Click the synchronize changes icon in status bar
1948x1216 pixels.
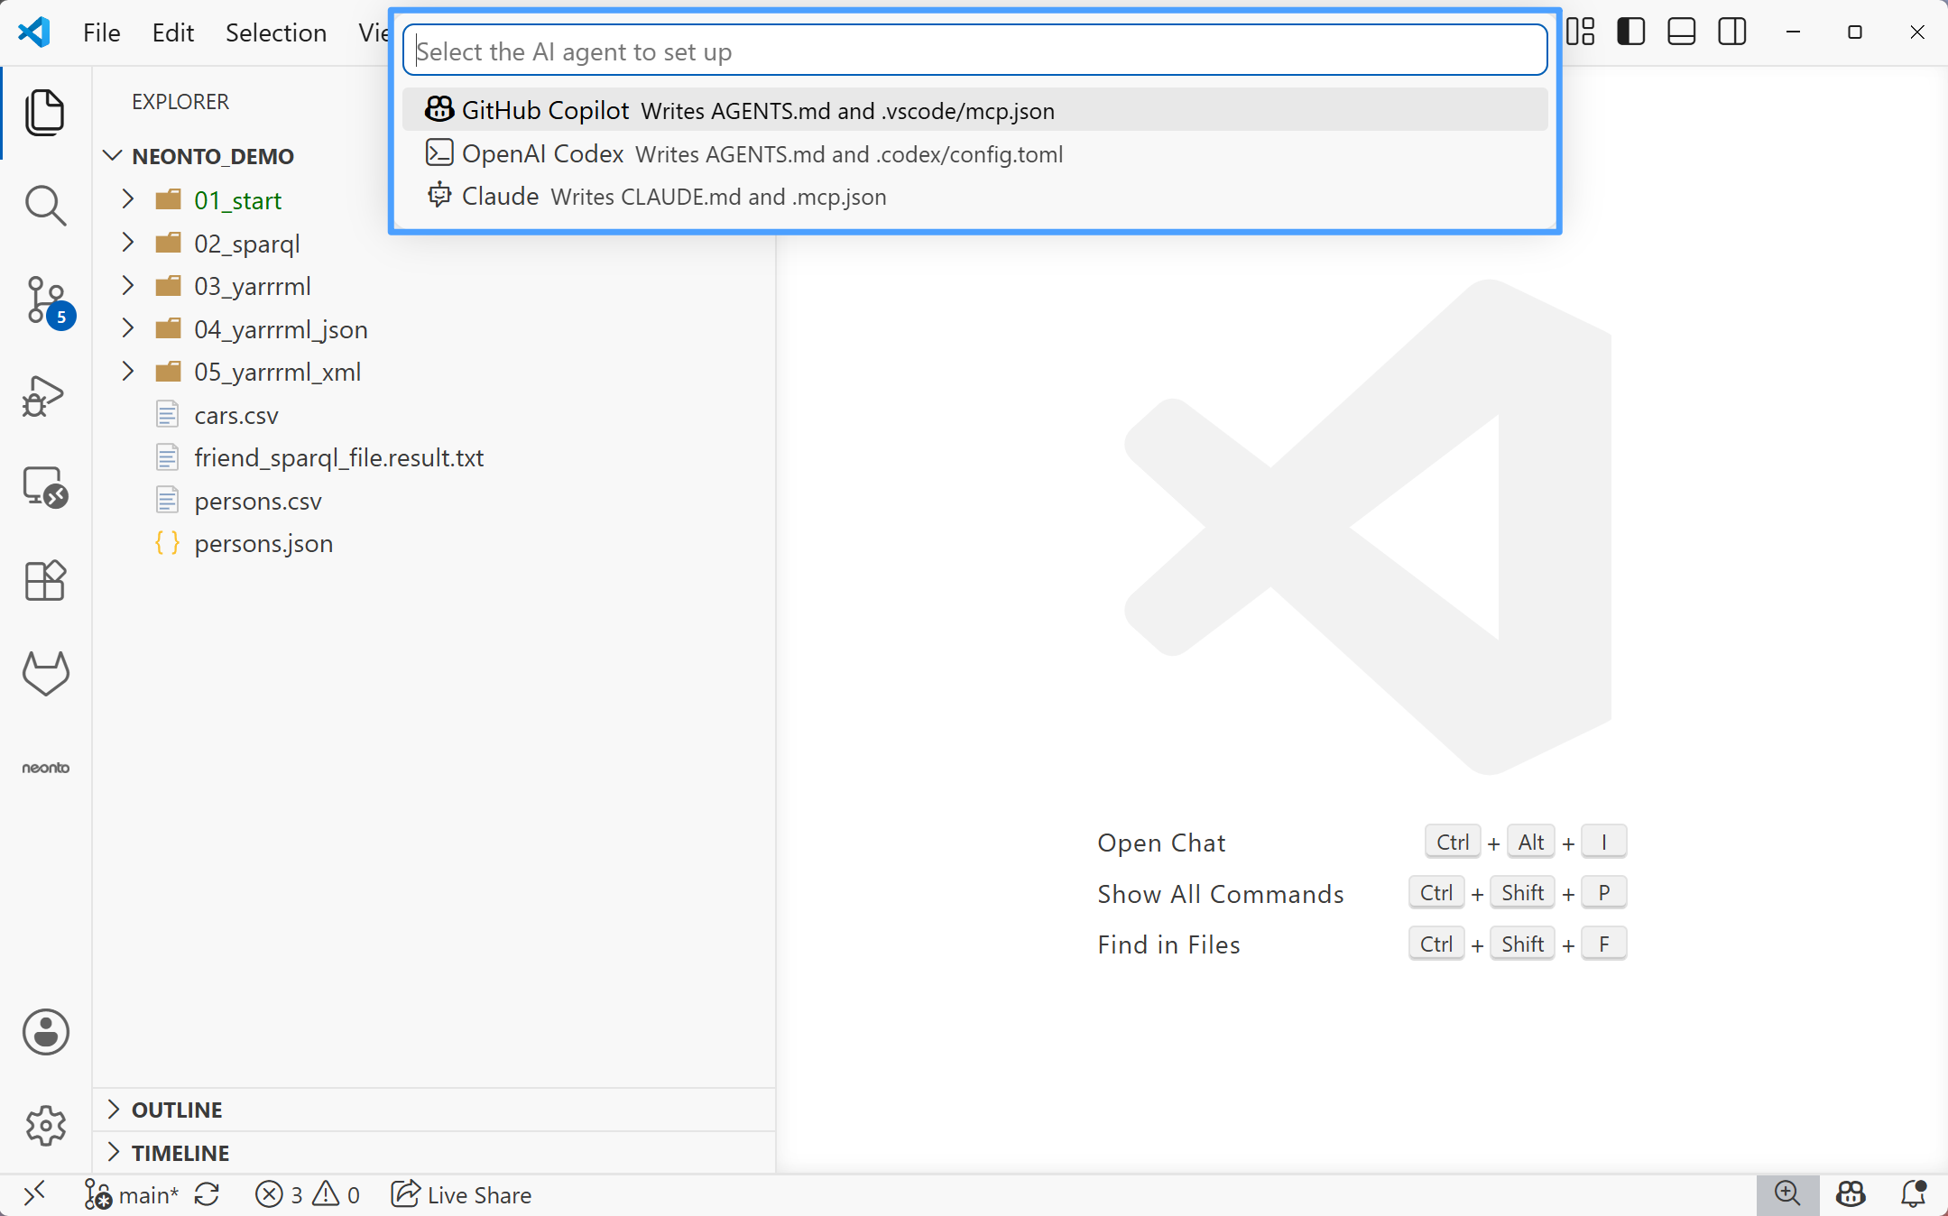pyautogui.click(x=207, y=1194)
